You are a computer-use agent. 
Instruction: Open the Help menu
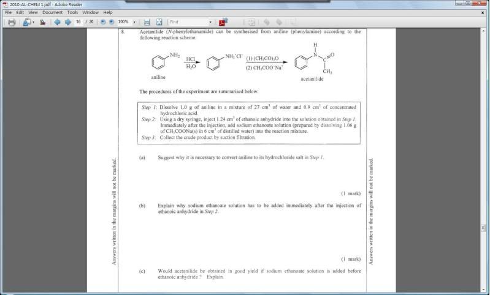coord(108,12)
